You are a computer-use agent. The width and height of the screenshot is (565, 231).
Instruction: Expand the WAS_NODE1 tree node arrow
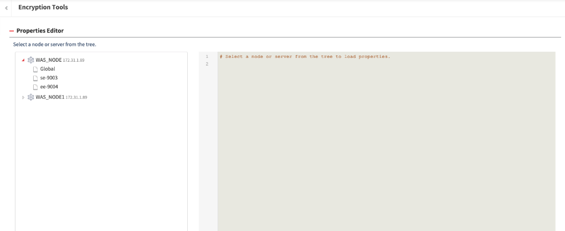coord(23,97)
